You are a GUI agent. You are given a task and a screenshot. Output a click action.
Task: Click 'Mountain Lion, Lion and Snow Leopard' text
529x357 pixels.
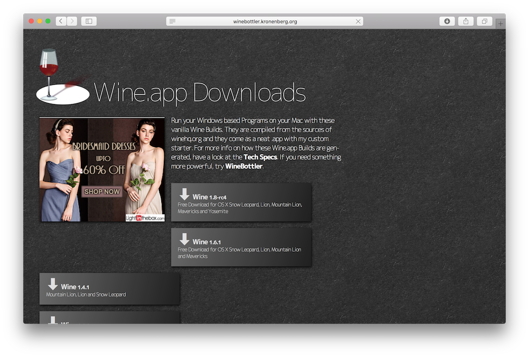tap(86, 295)
